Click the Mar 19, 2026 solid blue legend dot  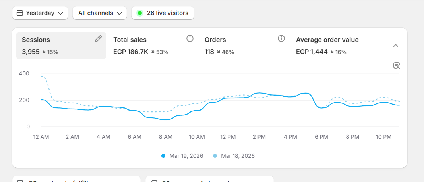pos(163,156)
